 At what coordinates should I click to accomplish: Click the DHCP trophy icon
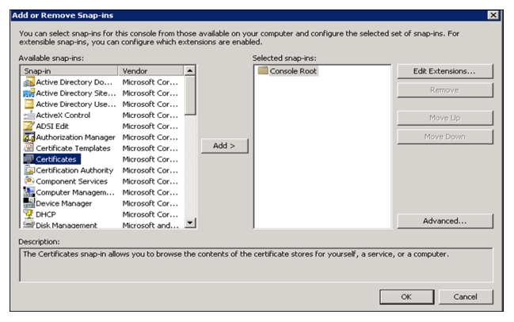point(29,214)
